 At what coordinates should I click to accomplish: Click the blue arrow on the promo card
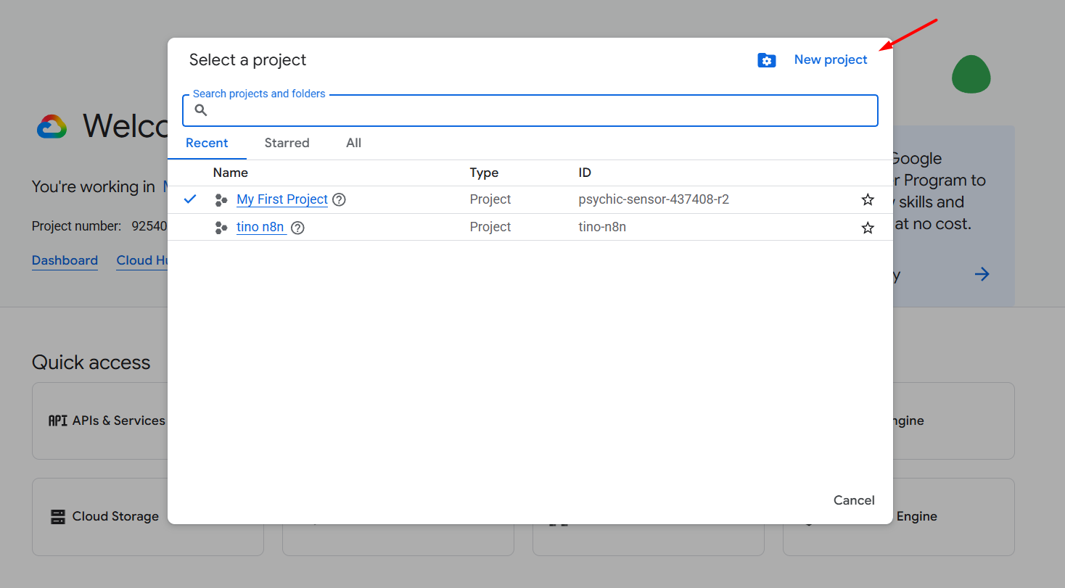coord(982,274)
